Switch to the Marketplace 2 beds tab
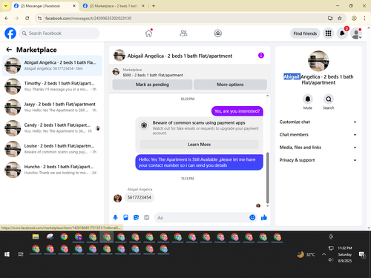Screen dimensions: 371x278 point(114,6)
